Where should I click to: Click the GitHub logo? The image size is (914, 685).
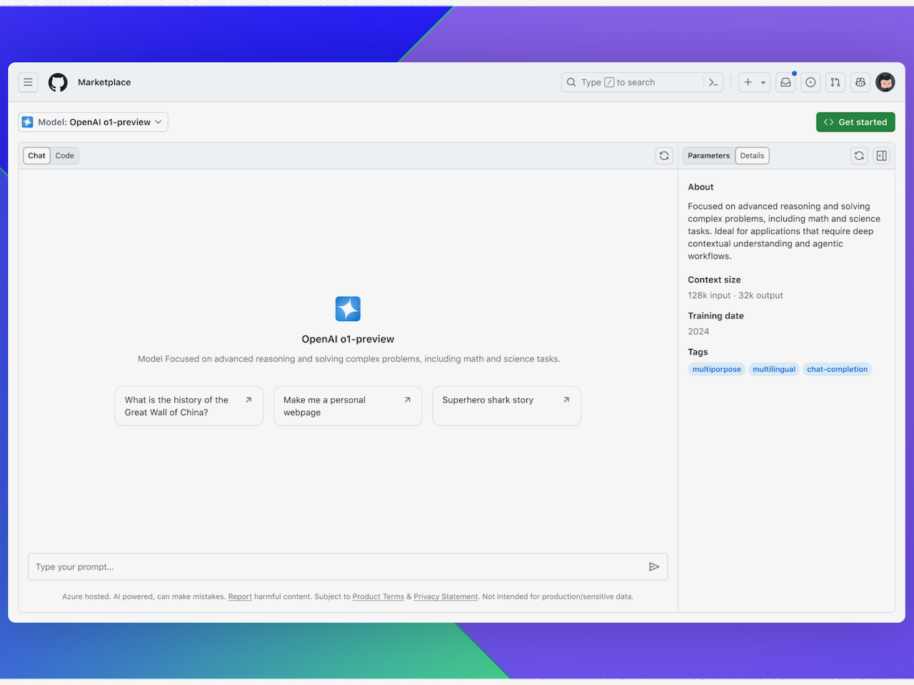58,82
